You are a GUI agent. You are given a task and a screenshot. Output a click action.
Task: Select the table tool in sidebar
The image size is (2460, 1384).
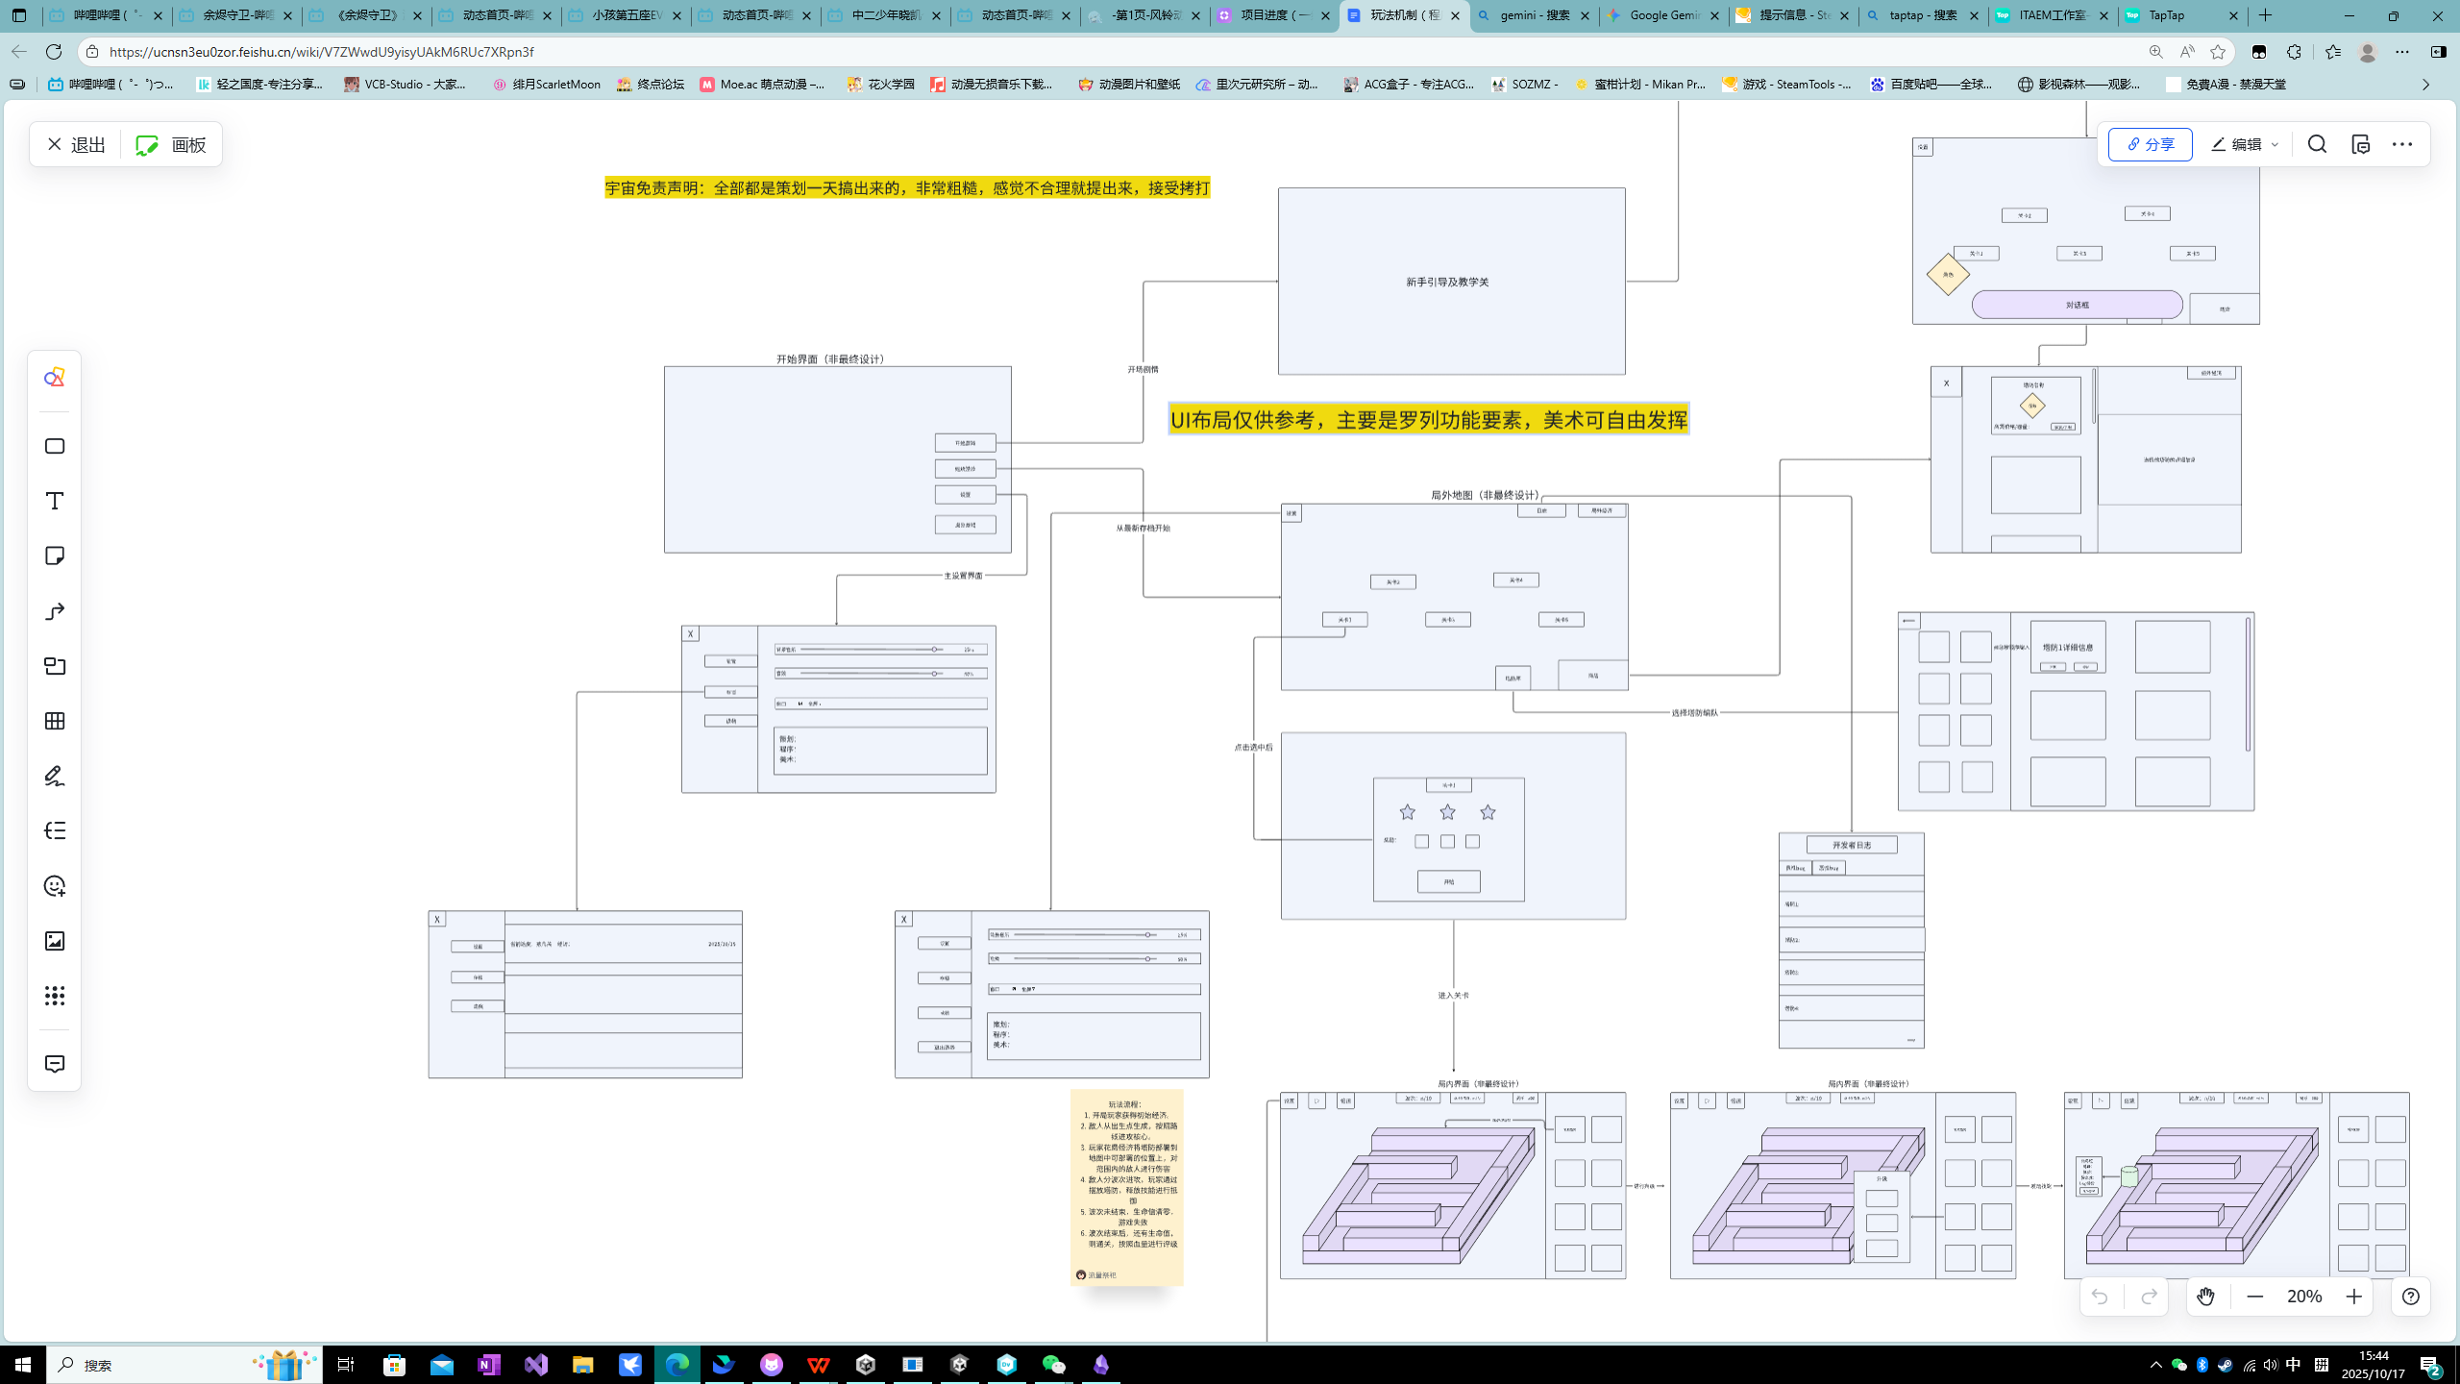coord(55,721)
